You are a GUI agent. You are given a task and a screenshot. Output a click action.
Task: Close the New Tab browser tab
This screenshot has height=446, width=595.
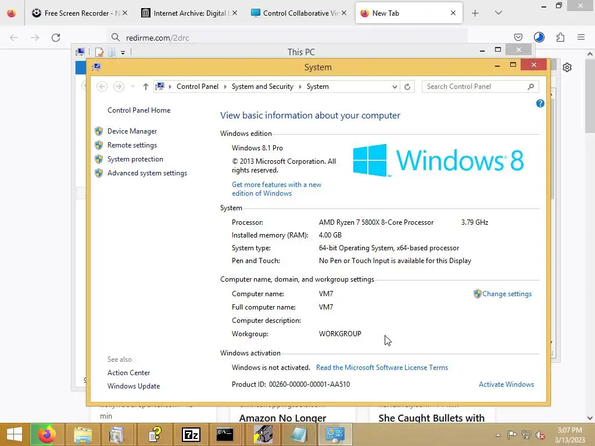click(453, 13)
